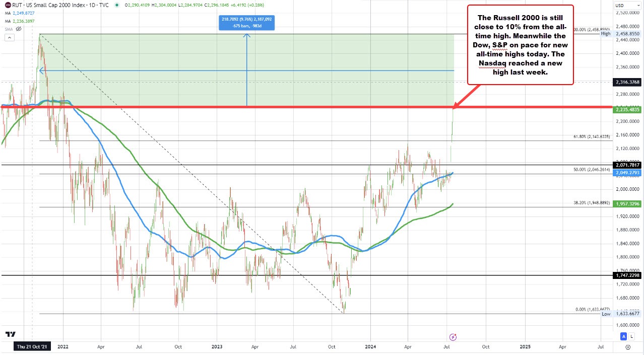This screenshot has width=644, height=355.
Task: Open the purple lightning event marker
Action: pyautogui.click(x=453, y=336)
